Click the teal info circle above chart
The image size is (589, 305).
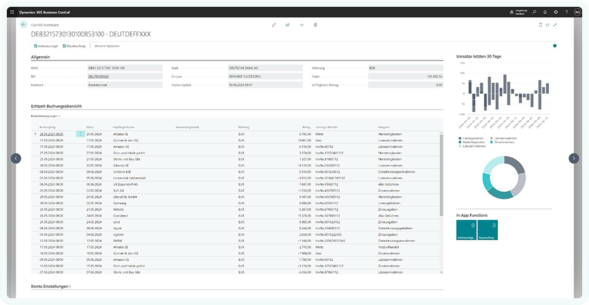pos(555,46)
